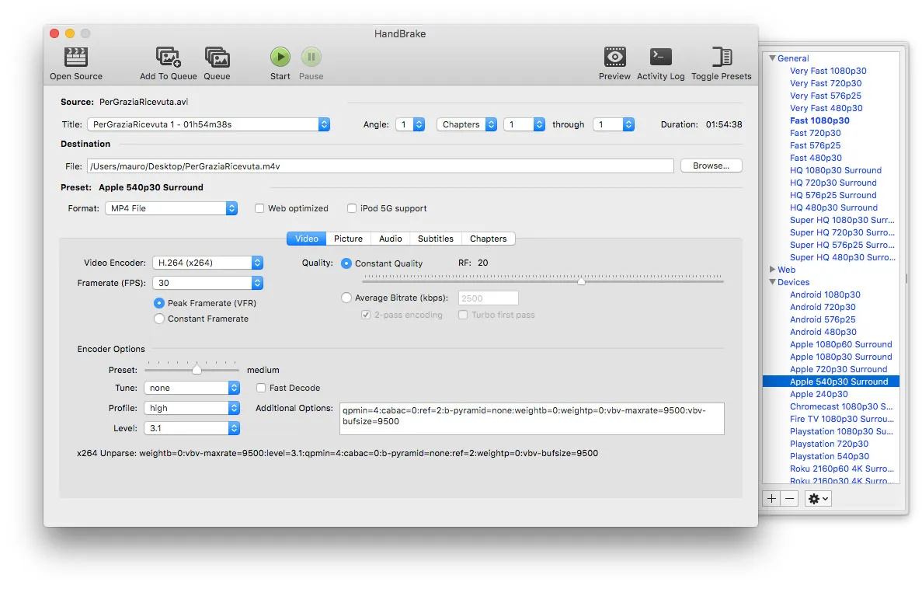Screen dimensions: 922x589
Task: Toggle the 2-pass encoding checkbox
Action: coord(366,315)
